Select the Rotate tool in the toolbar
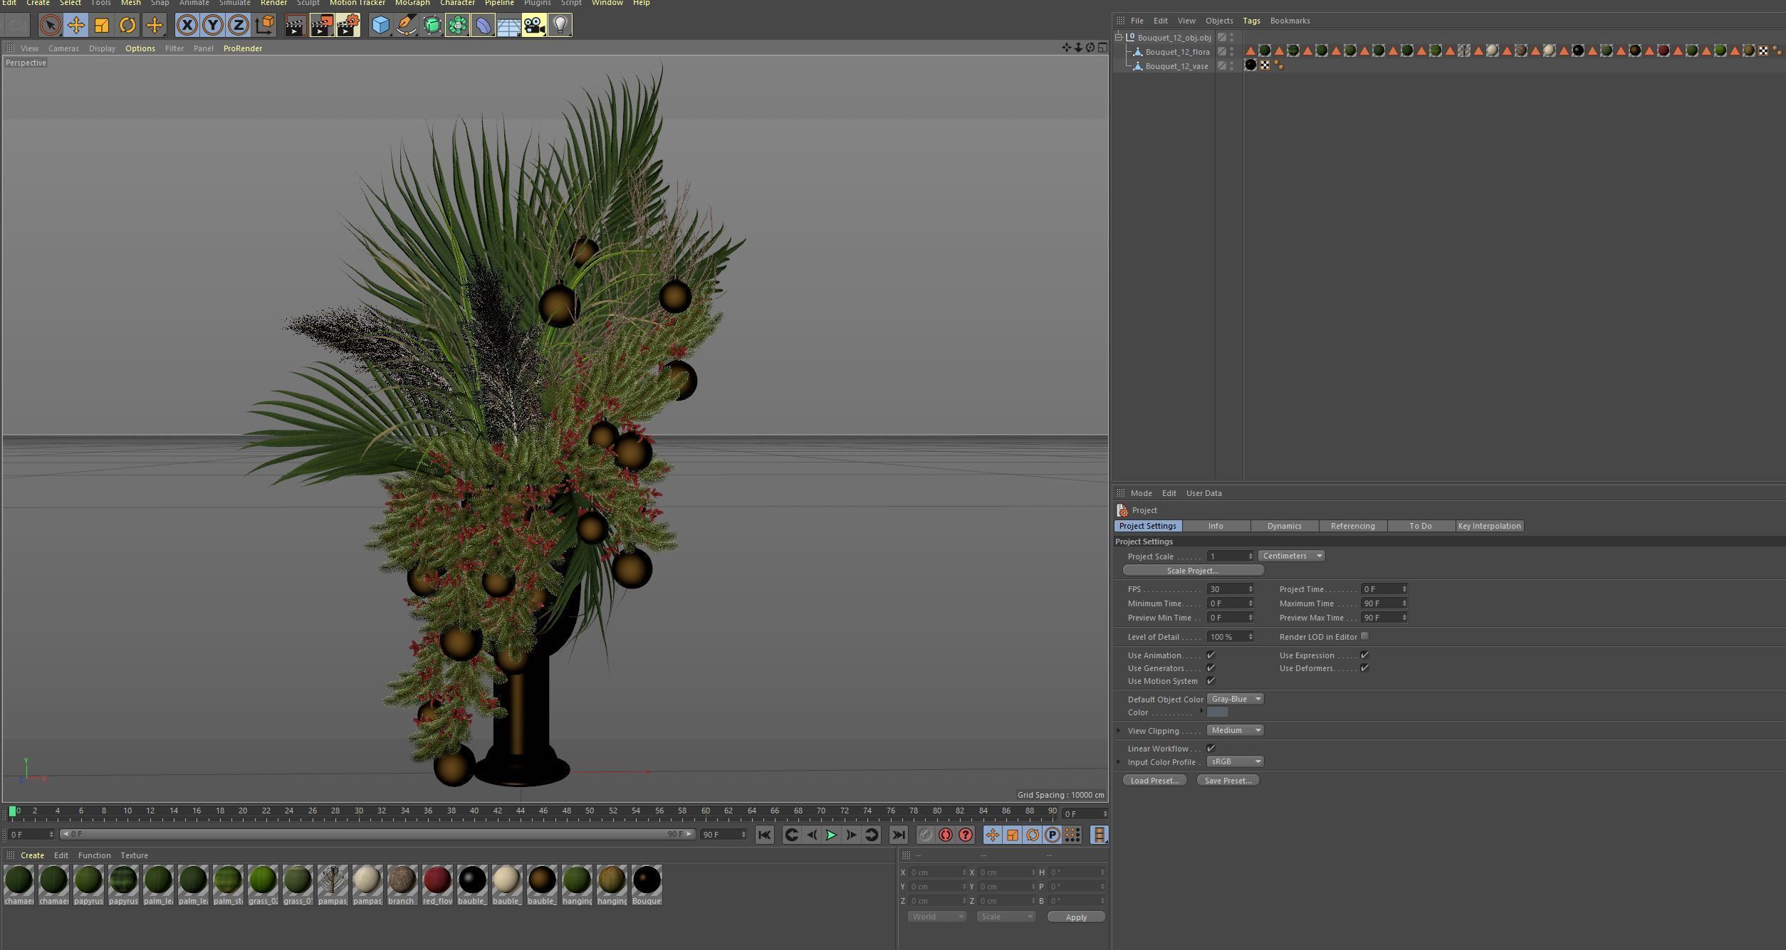The height and width of the screenshot is (950, 1786). click(127, 26)
